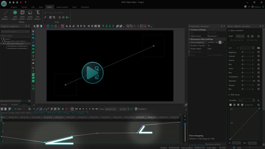The width and height of the screenshot is (265, 149).
Task: Reset Brightness value
Action: [x=259, y=52]
